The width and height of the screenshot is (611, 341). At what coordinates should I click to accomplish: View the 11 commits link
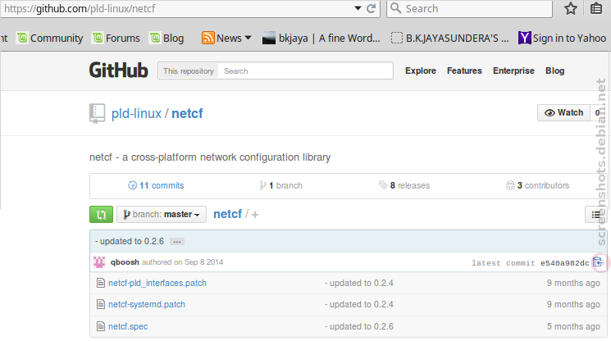(156, 186)
